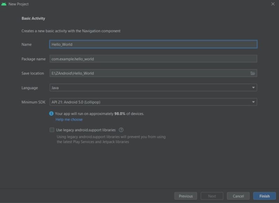The image size is (279, 203).
Task: Click the Cancel button
Action: point(238,196)
